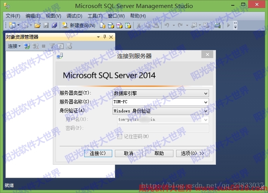Viewport: 268px width, 193px height.
Task: Click the Save disk icon
Action: (46, 26)
